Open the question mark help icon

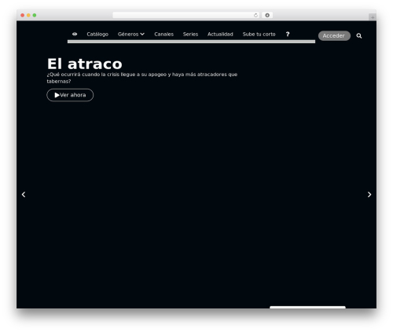pos(288,34)
